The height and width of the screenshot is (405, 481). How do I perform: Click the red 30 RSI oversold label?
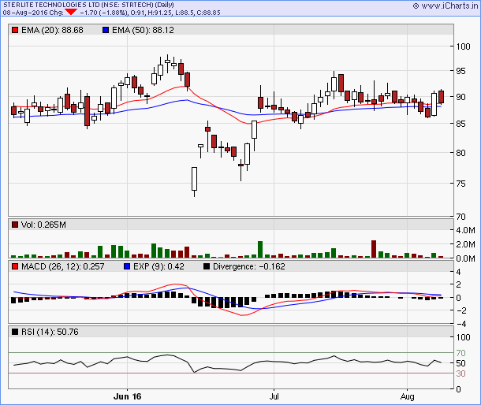click(x=460, y=373)
